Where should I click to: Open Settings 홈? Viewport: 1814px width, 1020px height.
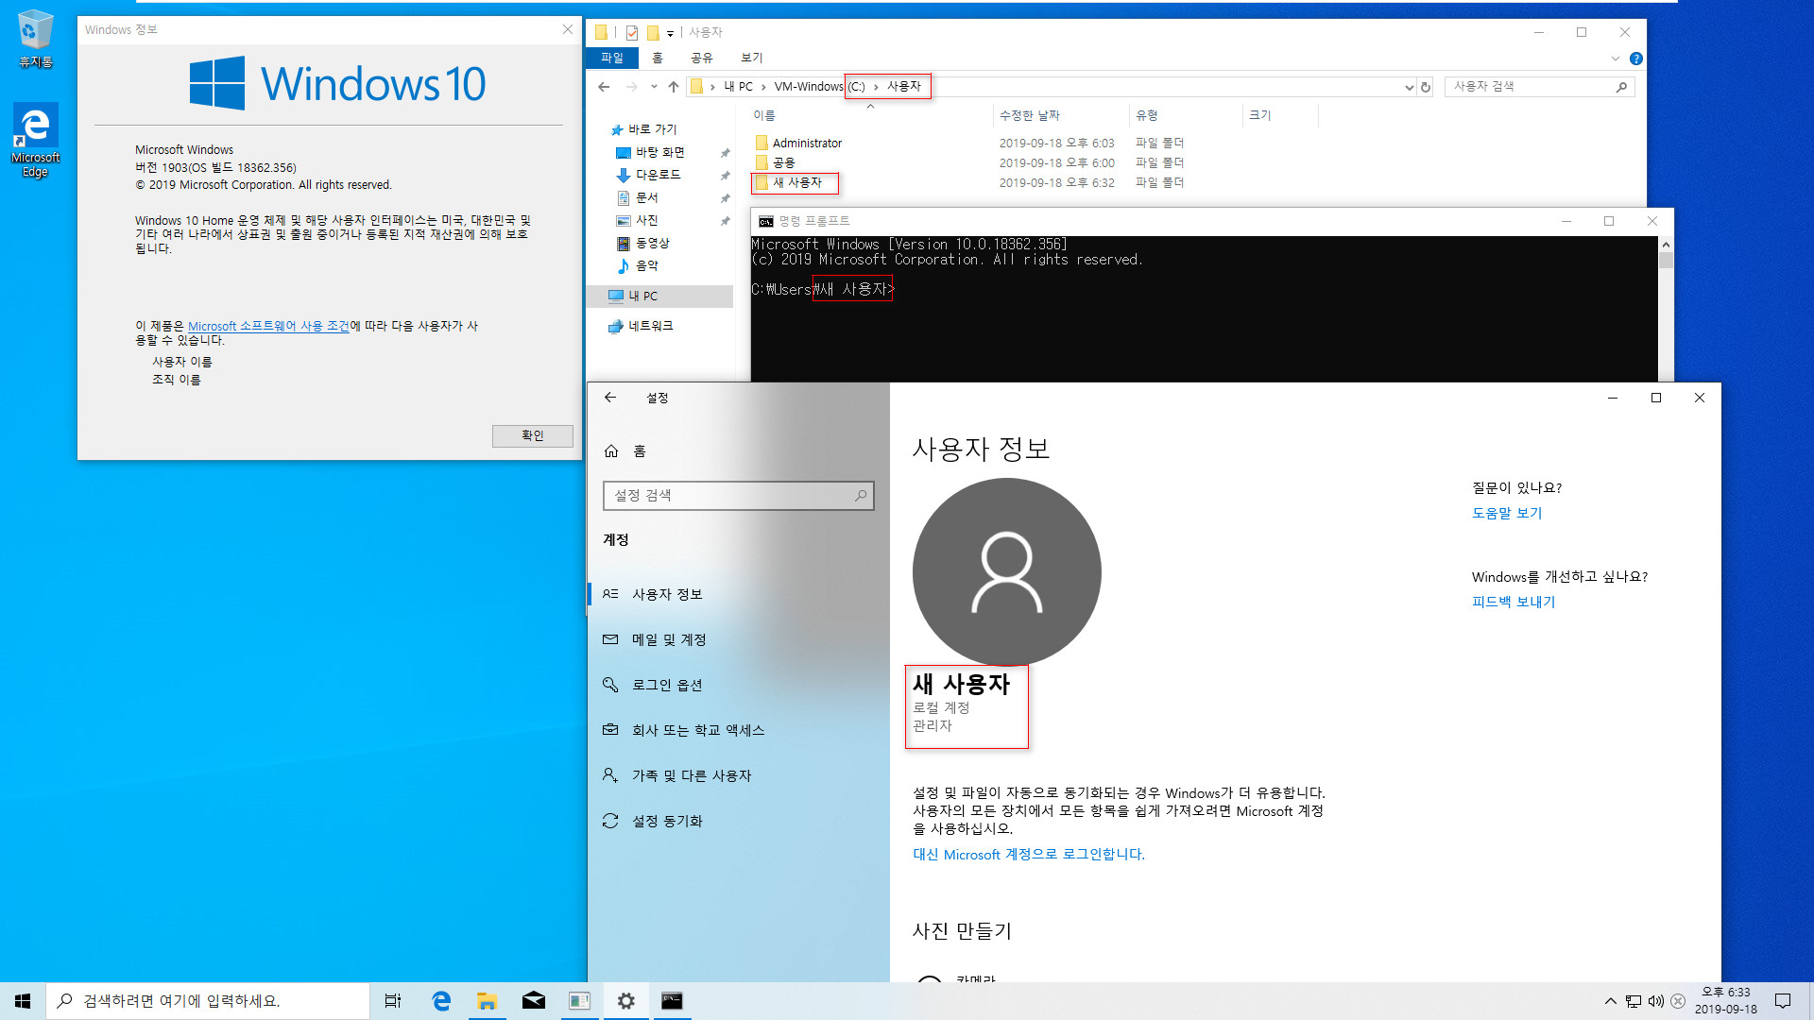click(x=625, y=450)
